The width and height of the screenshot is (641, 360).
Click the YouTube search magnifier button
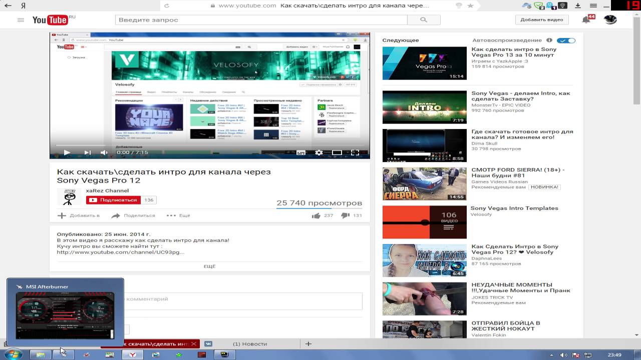424,20
